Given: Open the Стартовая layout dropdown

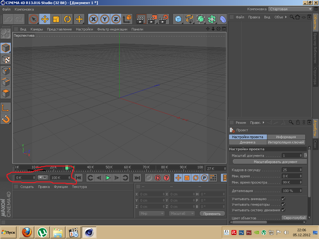Looking at the screenshot, I should click(x=290, y=9).
